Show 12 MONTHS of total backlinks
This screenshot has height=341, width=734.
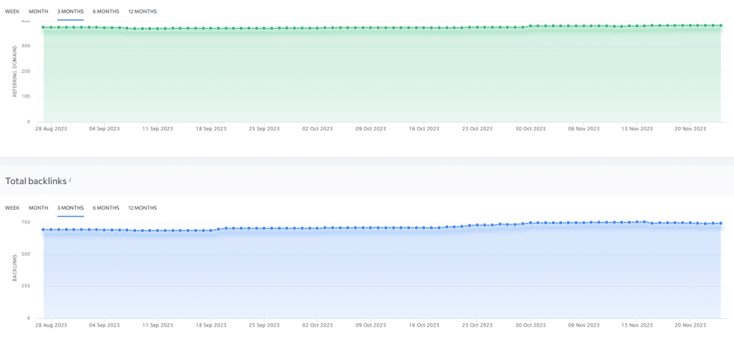(142, 208)
